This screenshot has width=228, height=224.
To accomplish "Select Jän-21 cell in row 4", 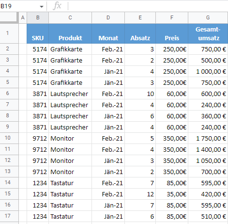I will pyautogui.click(x=108, y=71).
